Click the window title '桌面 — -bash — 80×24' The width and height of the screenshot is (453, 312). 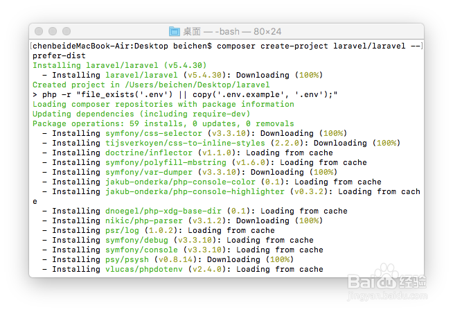coord(232,31)
